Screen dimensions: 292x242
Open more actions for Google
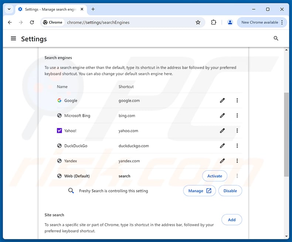237,101
